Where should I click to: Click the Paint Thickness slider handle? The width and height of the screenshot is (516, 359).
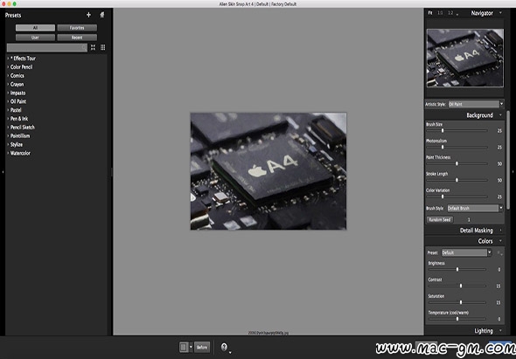click(x=457, y=163)
